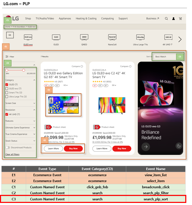
Task: Open the shopping cart icon
Action: coord(181,19)
